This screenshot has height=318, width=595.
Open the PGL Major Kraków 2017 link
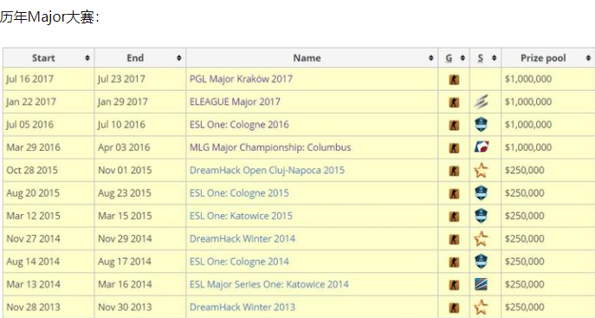241,79
